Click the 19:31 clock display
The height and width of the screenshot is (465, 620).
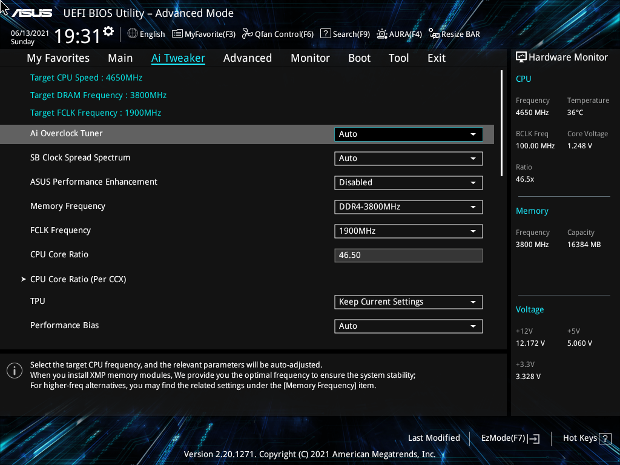[x=77, y=36]
